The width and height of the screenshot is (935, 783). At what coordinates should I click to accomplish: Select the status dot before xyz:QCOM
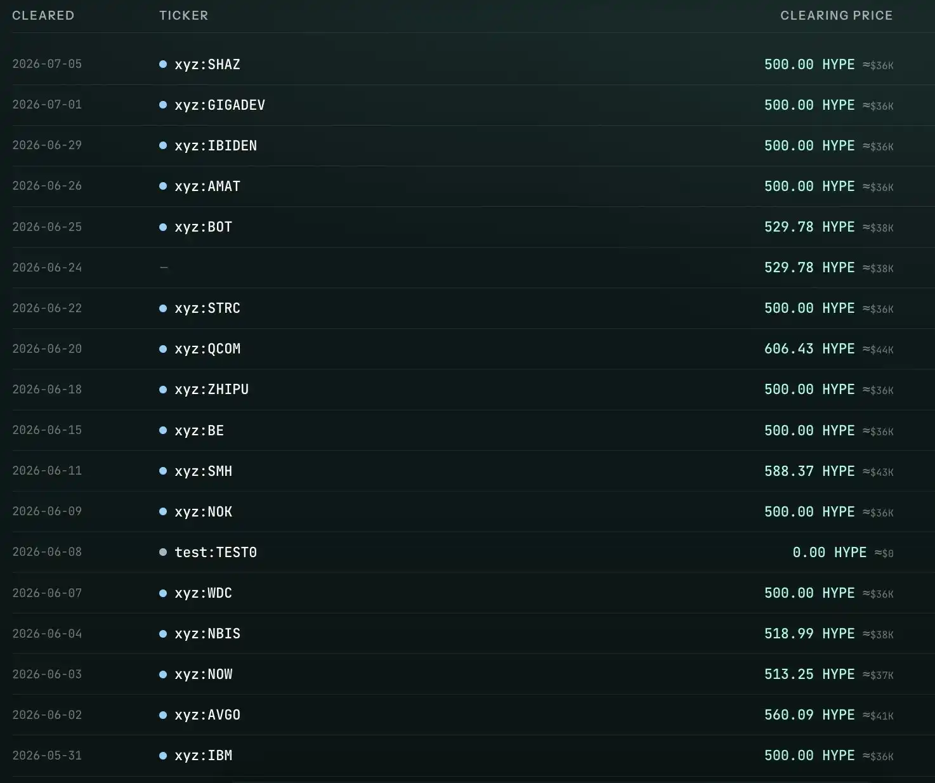[x=163, y=349]
